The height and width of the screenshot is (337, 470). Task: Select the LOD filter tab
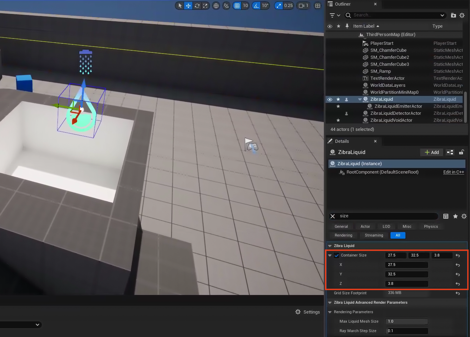pyautogui.click(x=386, y=226)
